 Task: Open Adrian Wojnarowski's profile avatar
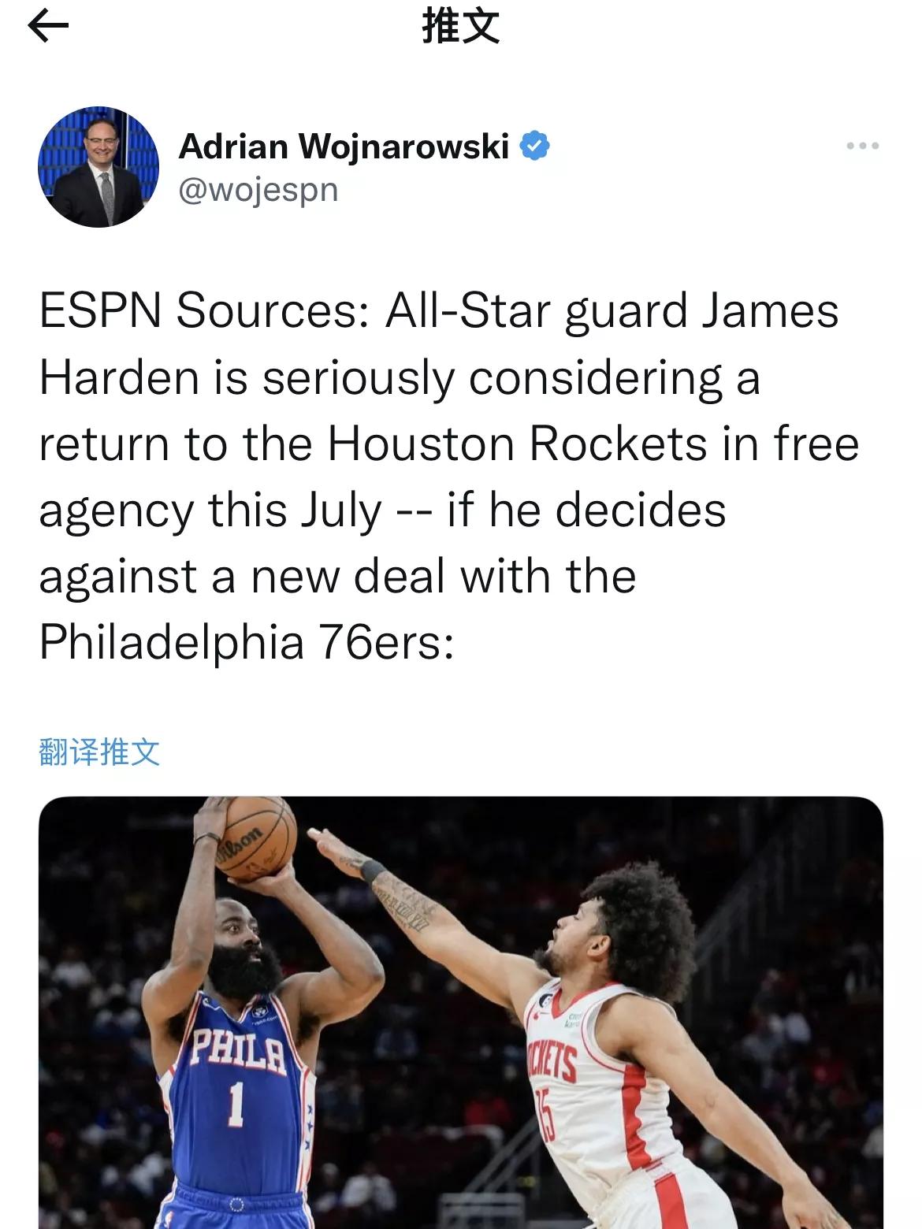pyautogui.click(x=99, y=167)
